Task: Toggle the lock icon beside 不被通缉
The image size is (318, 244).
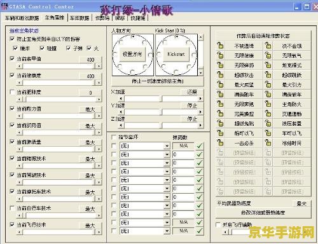Action: pyautogui.click(x=221, y=46)
